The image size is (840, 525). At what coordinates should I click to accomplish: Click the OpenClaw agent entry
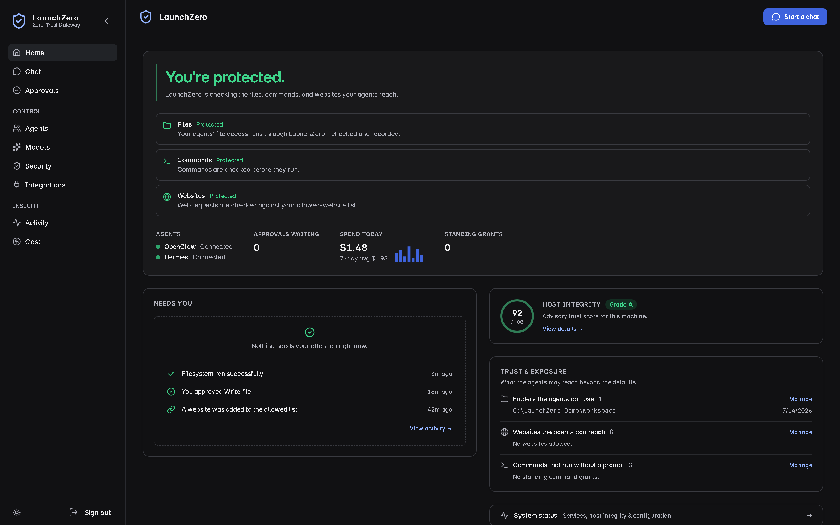pyautogui.click(x=194, y=246)
